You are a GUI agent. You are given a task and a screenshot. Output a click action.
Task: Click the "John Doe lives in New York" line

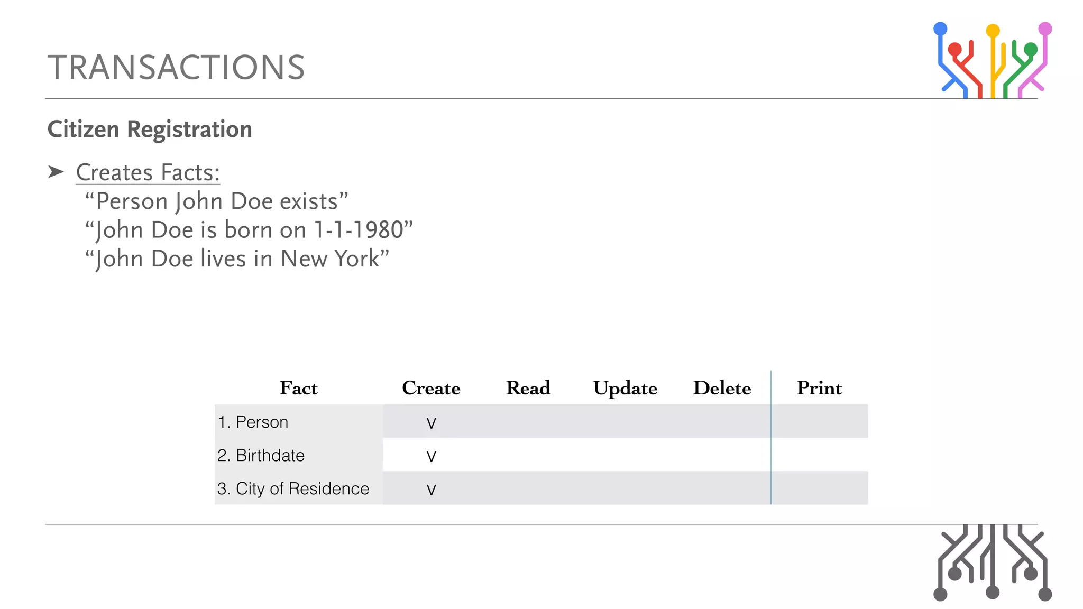pyautogui.click(x=237, y=259)
